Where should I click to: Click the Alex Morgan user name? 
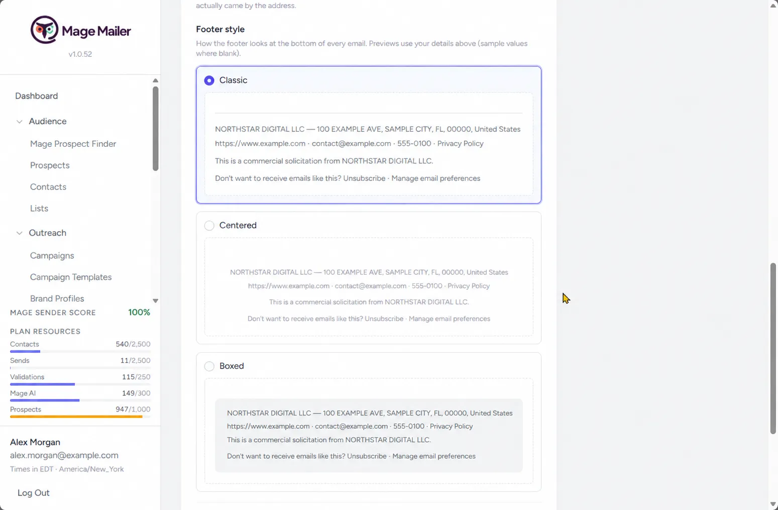click(x=35, y=443)
